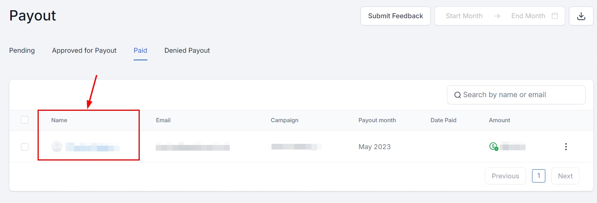This screenshot has width=597, height=203.
Task: Toggle the select-all header checkbox
Action: (x=25, y=120)
